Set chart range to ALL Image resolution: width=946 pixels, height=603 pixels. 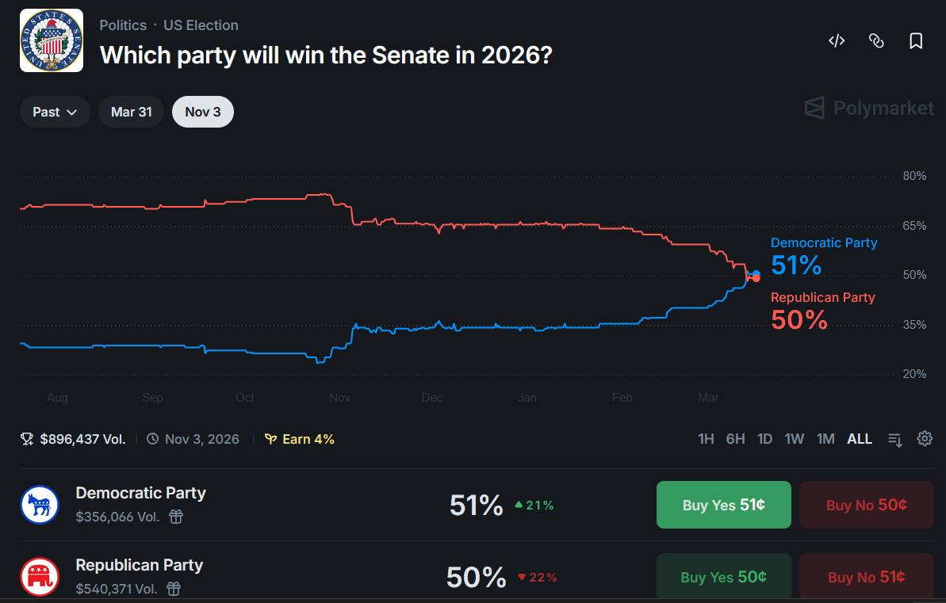coord(860,439)
